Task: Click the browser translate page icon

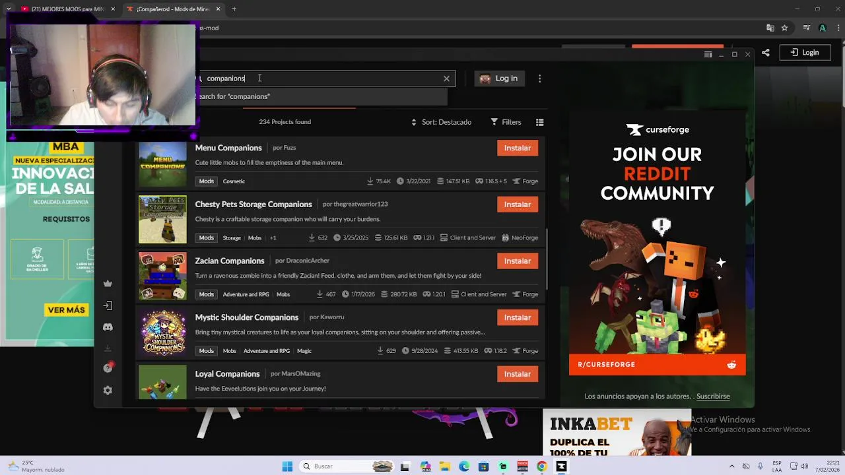Action: [770, 28]
